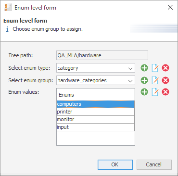
Task: Edit the hardware_categories enum group
Action: pos(155,80)
